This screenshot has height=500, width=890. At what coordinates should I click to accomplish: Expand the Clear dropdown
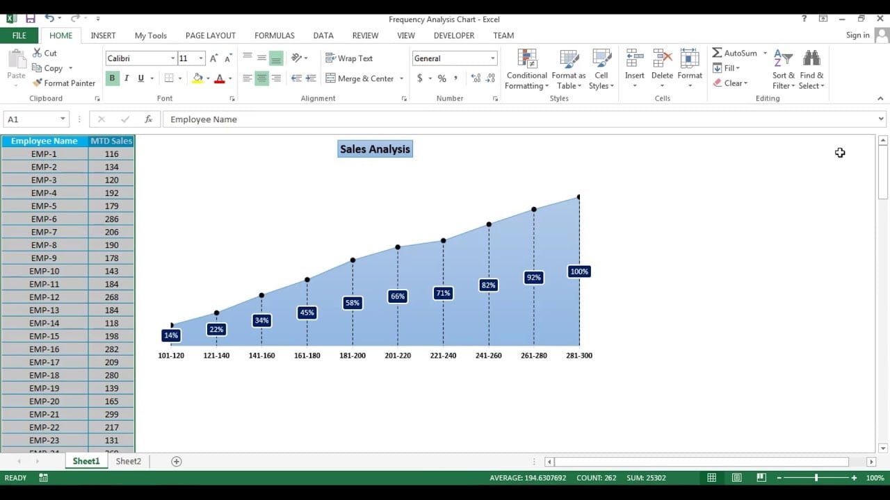point(745,83)
